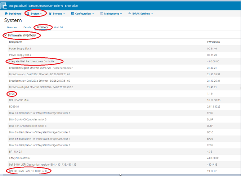Click BOSS-S1 version 2.5.13.3022
The width and height of the screenshot is (241, 176).
tap(214, 106)
